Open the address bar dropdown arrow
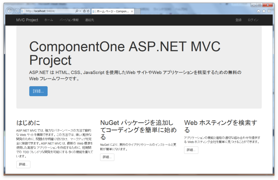Screen dimensions: 278x180 pos(80,11)
